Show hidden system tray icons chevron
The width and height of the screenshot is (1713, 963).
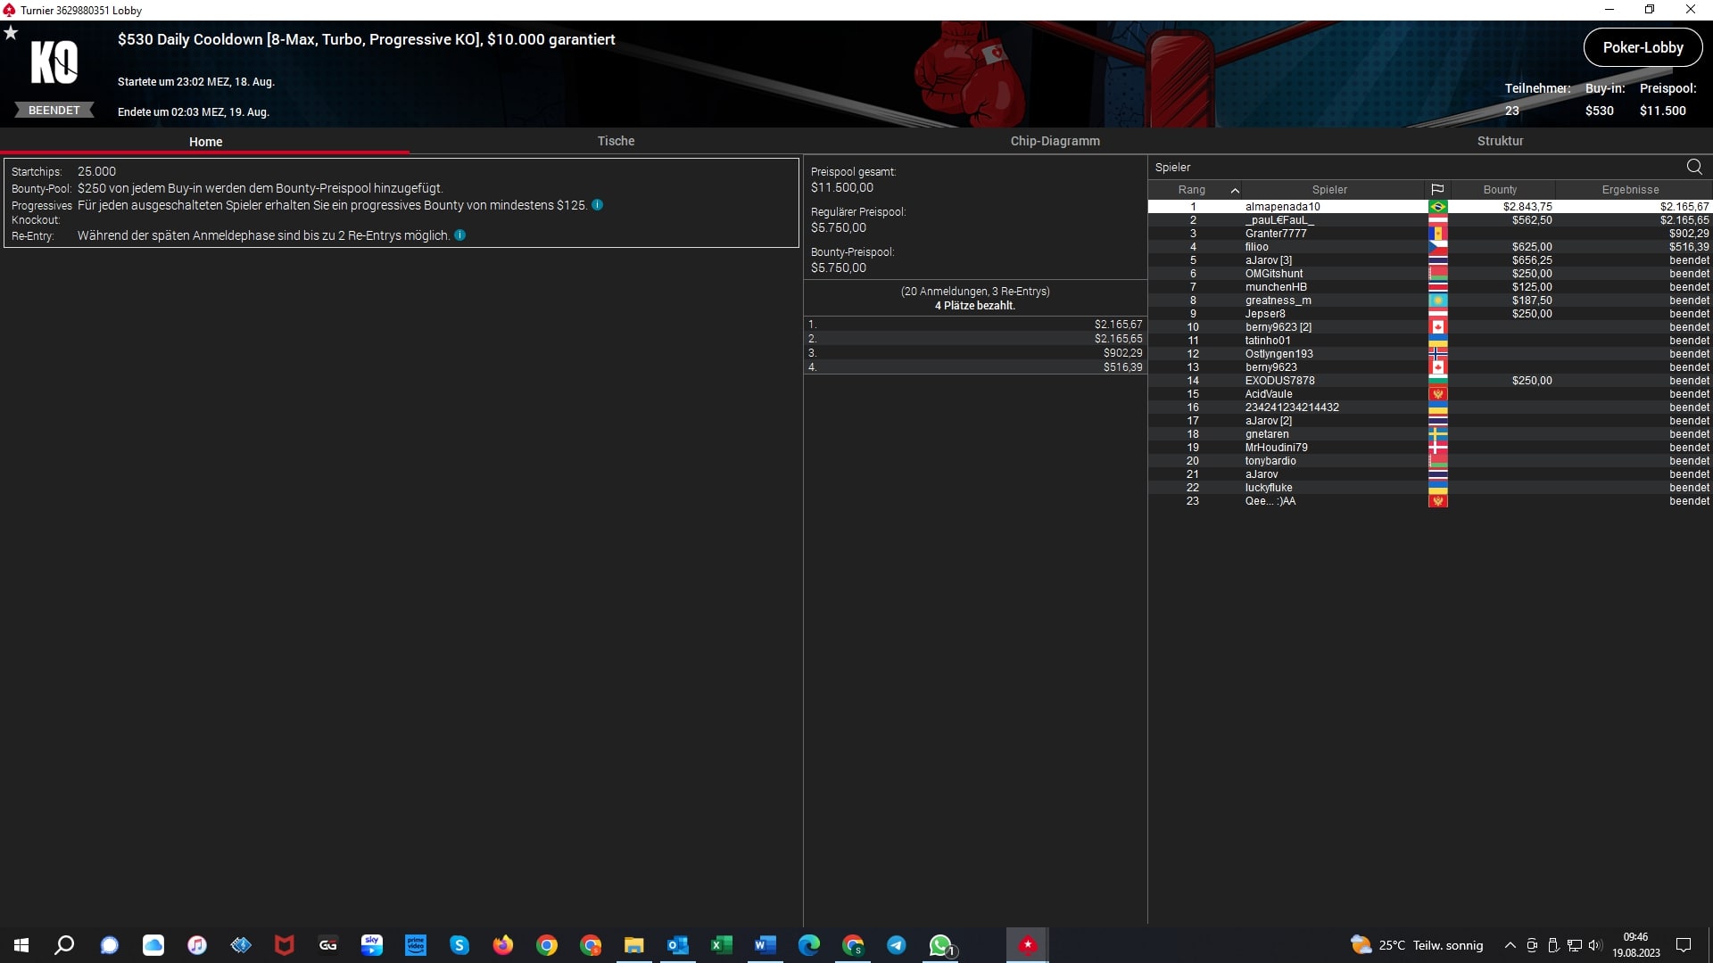1510,945
